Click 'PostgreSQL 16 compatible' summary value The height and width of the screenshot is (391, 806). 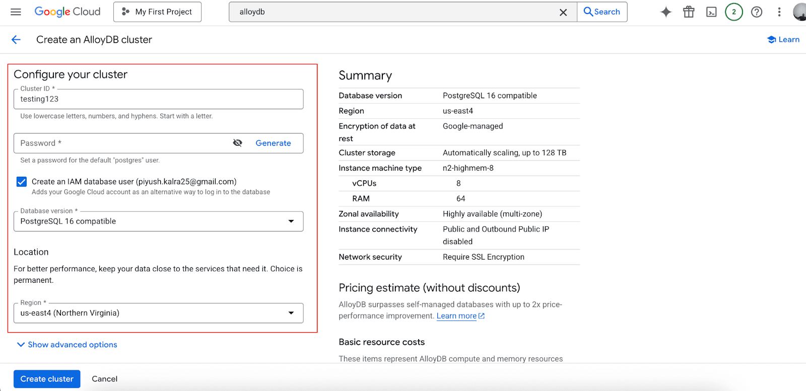490,96
